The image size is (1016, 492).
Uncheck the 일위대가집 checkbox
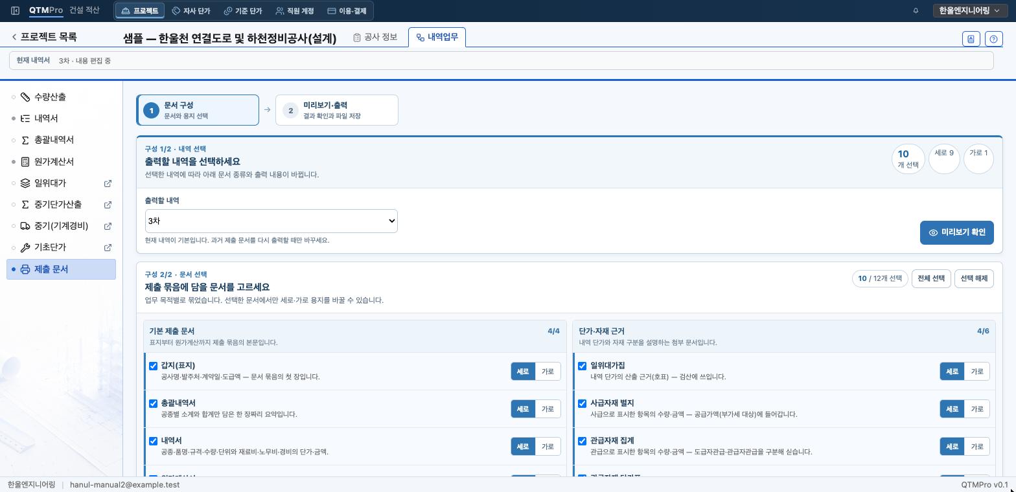coord(583,366)
